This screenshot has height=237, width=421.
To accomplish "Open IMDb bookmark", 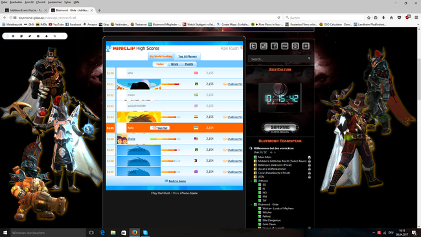I will tap(41, 25).
